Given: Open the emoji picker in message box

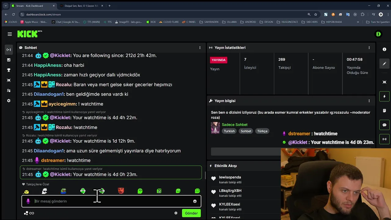Looking at the screenshot, I should 195,201.
